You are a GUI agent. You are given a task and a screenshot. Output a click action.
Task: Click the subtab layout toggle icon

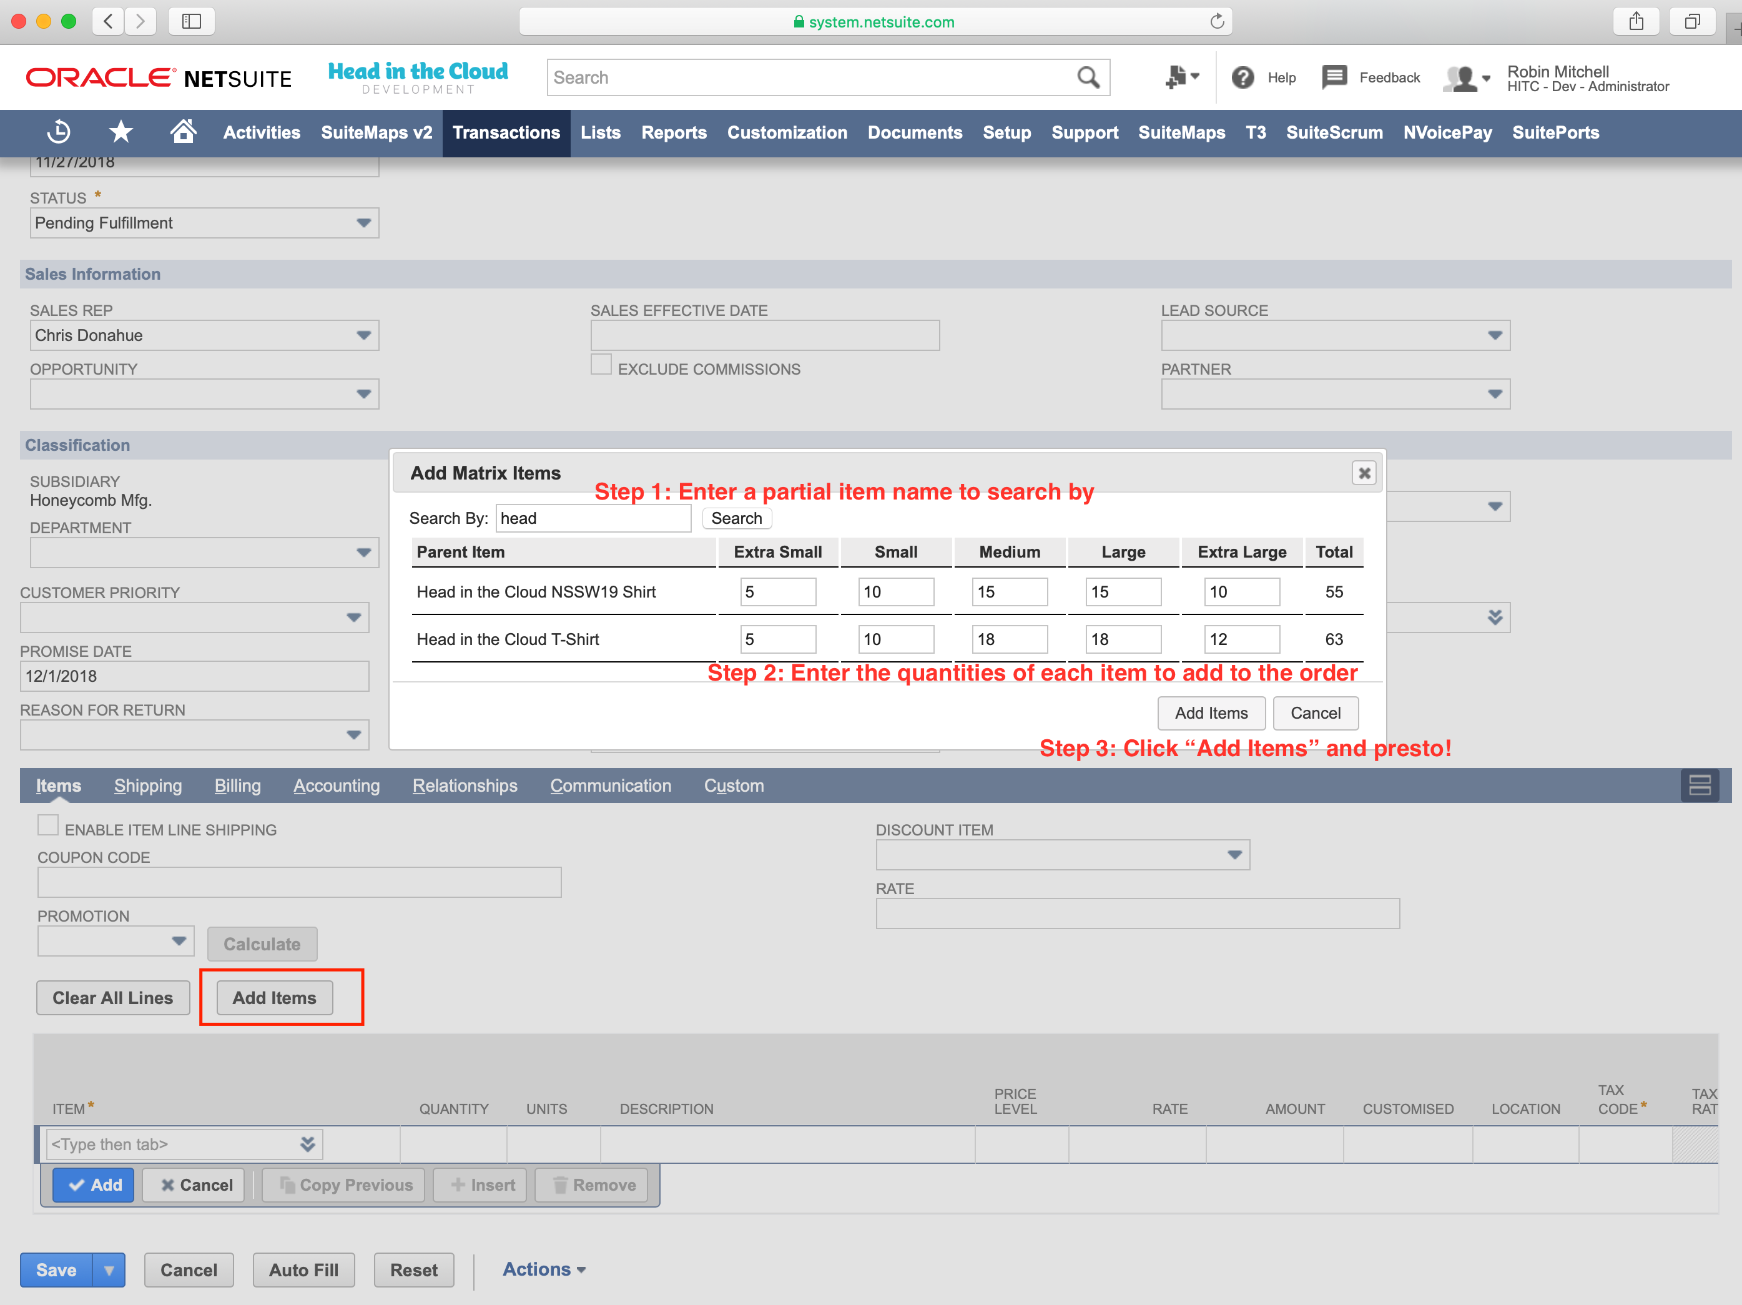tap(1700, 784)
